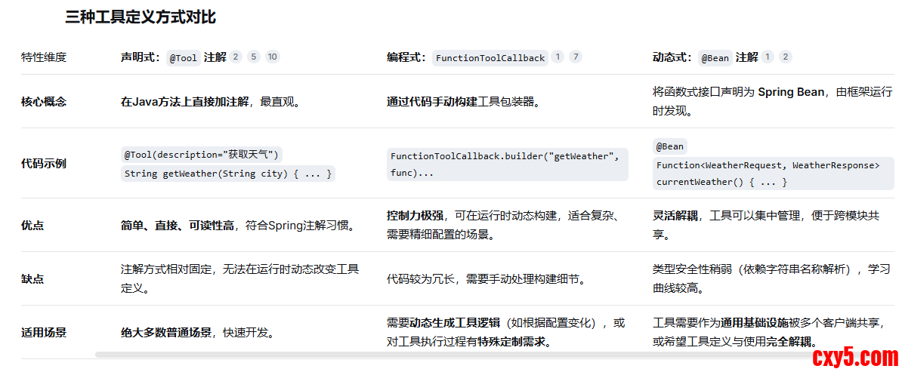Image resolution: width=902 pixels, height=372 pixels.
Task: Click the 核心概念 row label
Action: click(44, 101)
